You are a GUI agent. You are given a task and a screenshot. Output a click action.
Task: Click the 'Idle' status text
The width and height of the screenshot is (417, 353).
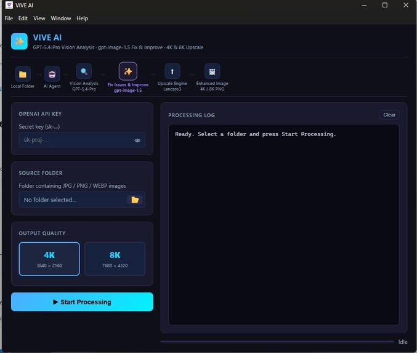(403, 342)
